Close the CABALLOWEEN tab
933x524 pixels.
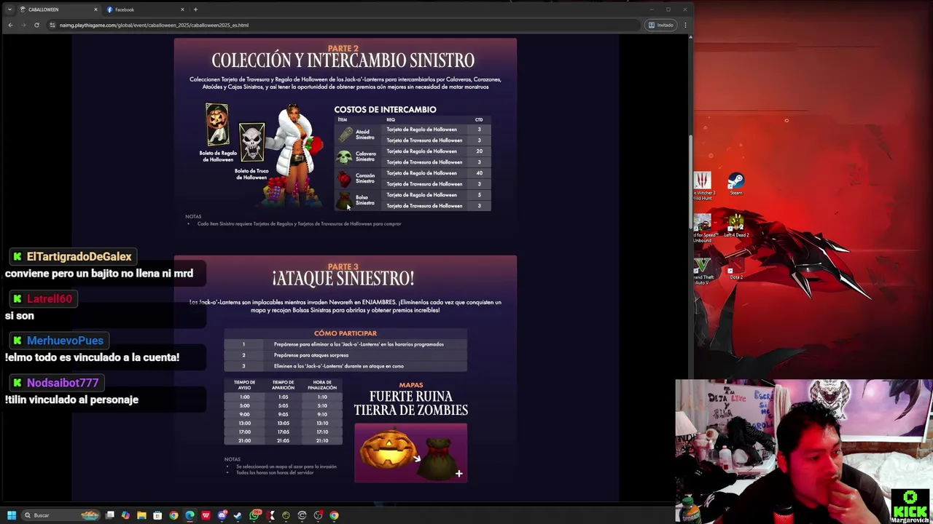tap(95, 9)
